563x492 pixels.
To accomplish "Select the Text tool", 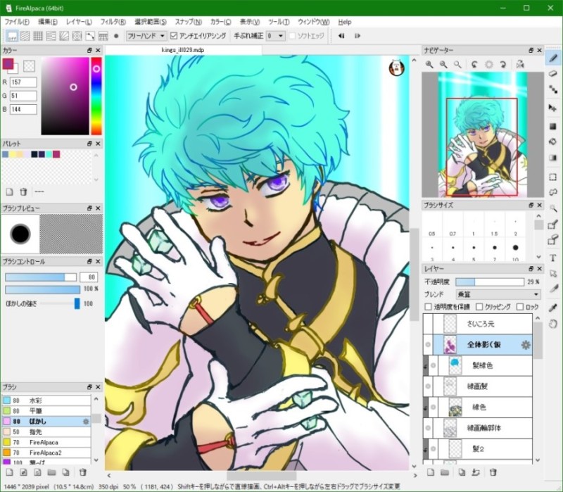I will point(553,258).
